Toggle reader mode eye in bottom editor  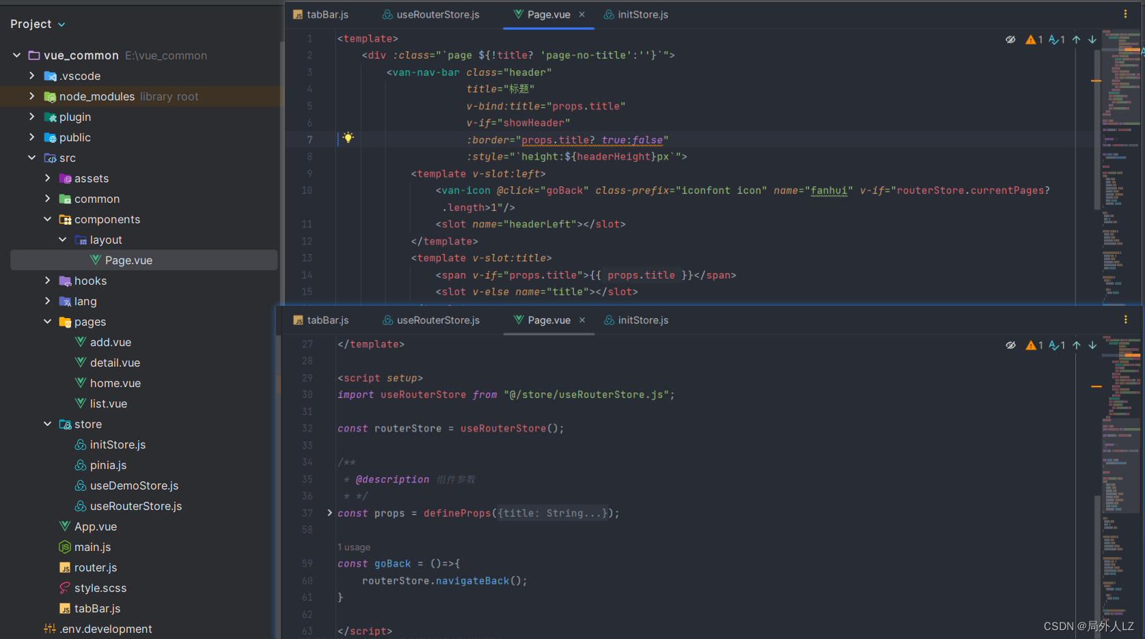[x=1010, y=345]
